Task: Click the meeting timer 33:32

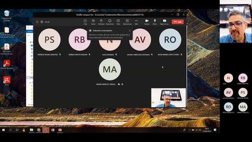Action: pos(47,22)
